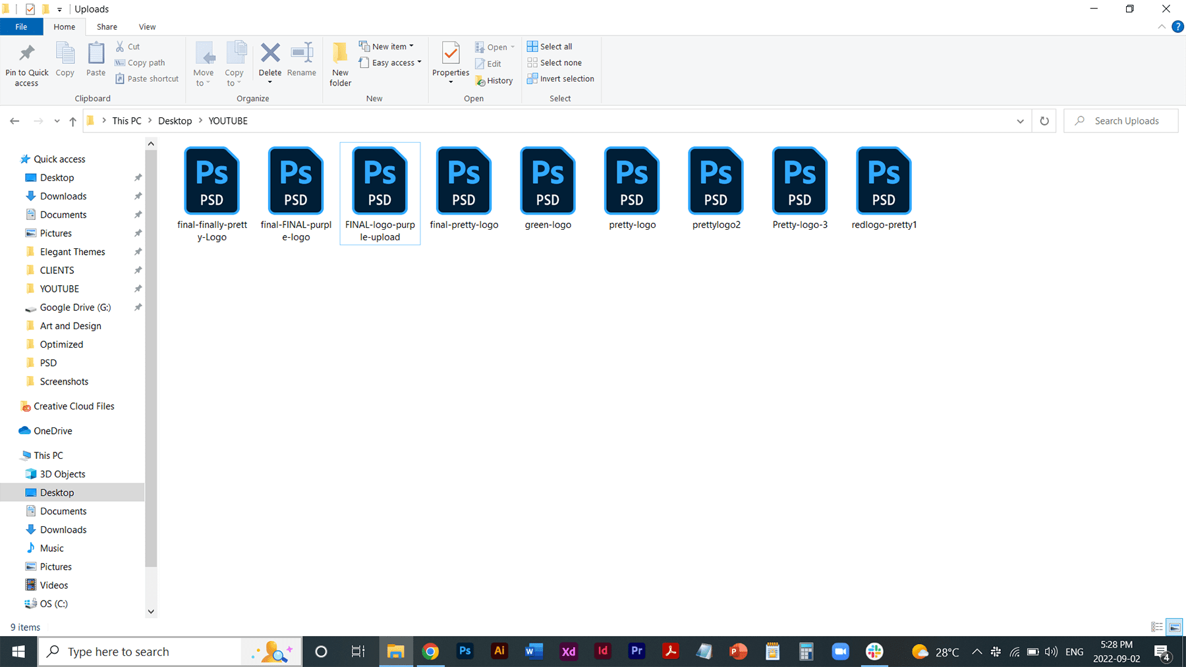Expand the New item dropdown
The image size is (1186, 667).
click(411, 46)
